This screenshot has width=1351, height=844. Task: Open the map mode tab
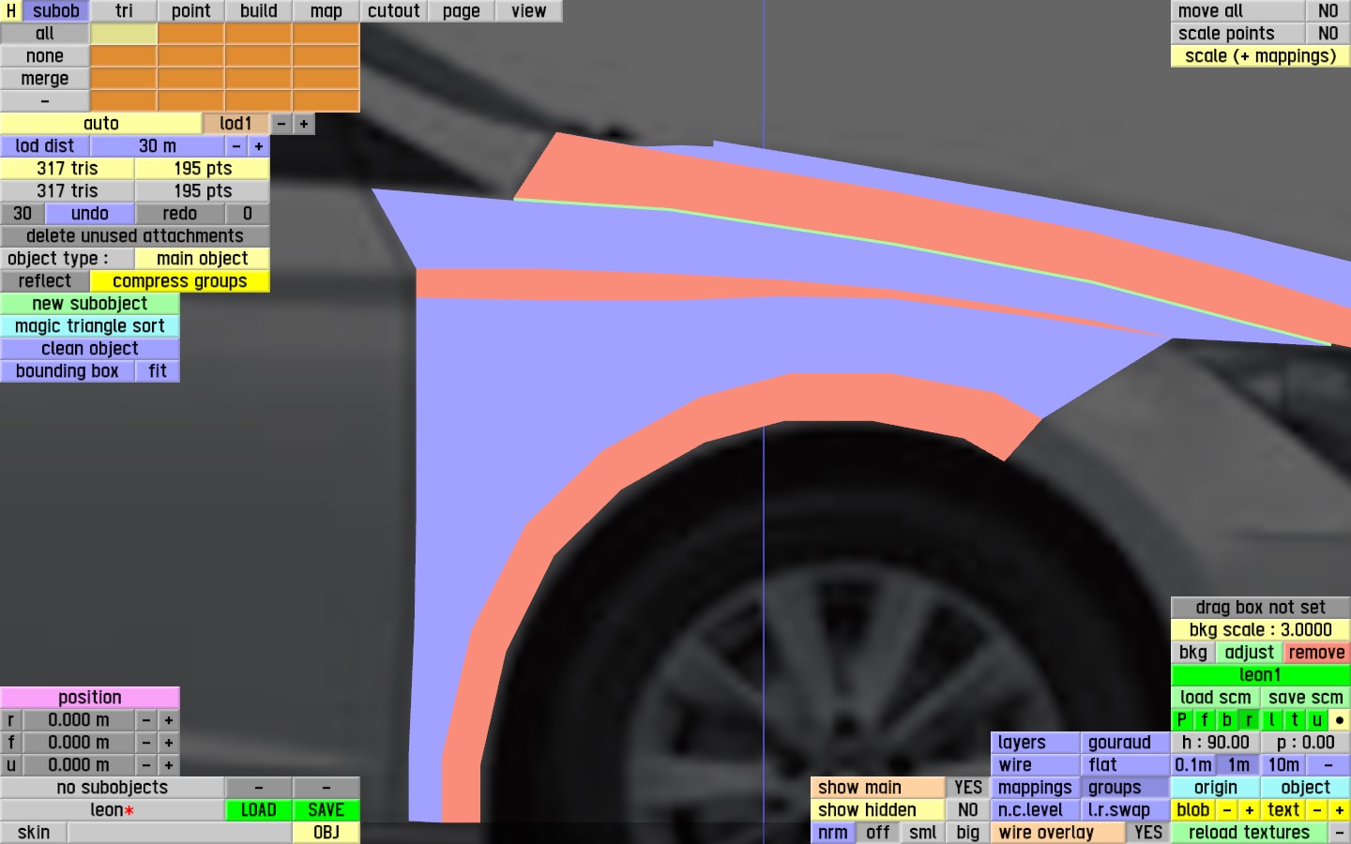[326, 11]
